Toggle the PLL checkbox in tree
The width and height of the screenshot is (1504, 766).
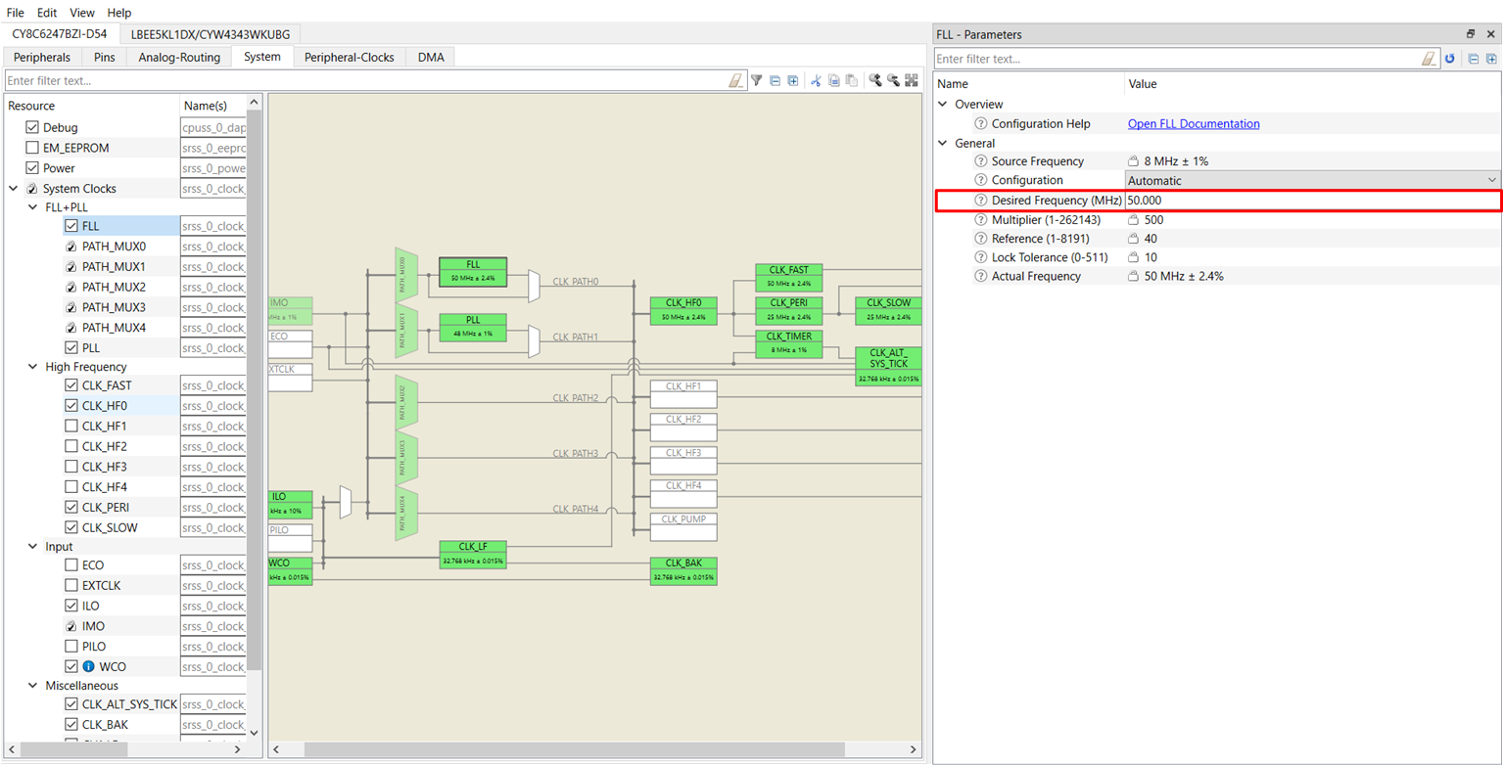[71, 347]
